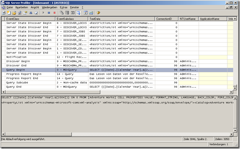Image resolution: width=240 pixels, height=149 pixels.
Task: Click left arrow of the events grid horizontal scrollbar
Action: point(4,92)
